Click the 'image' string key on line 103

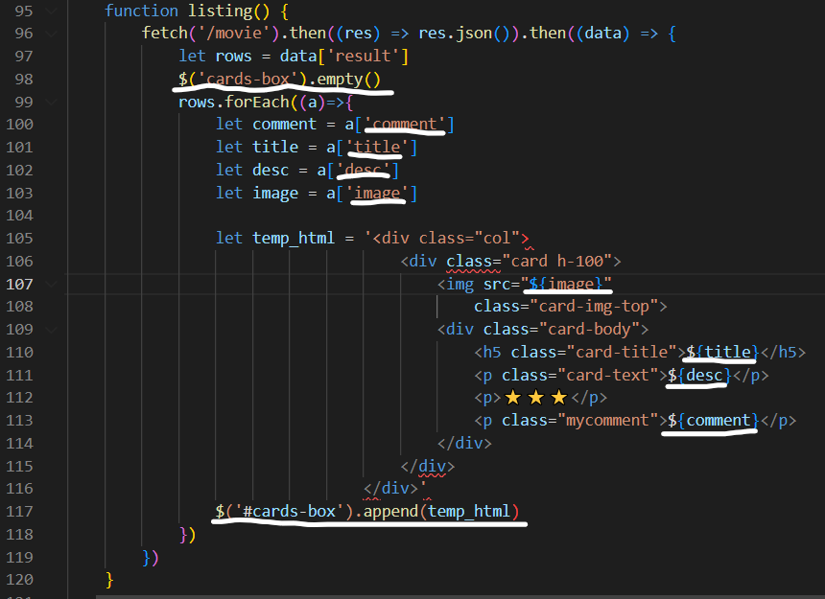[377, 194]
